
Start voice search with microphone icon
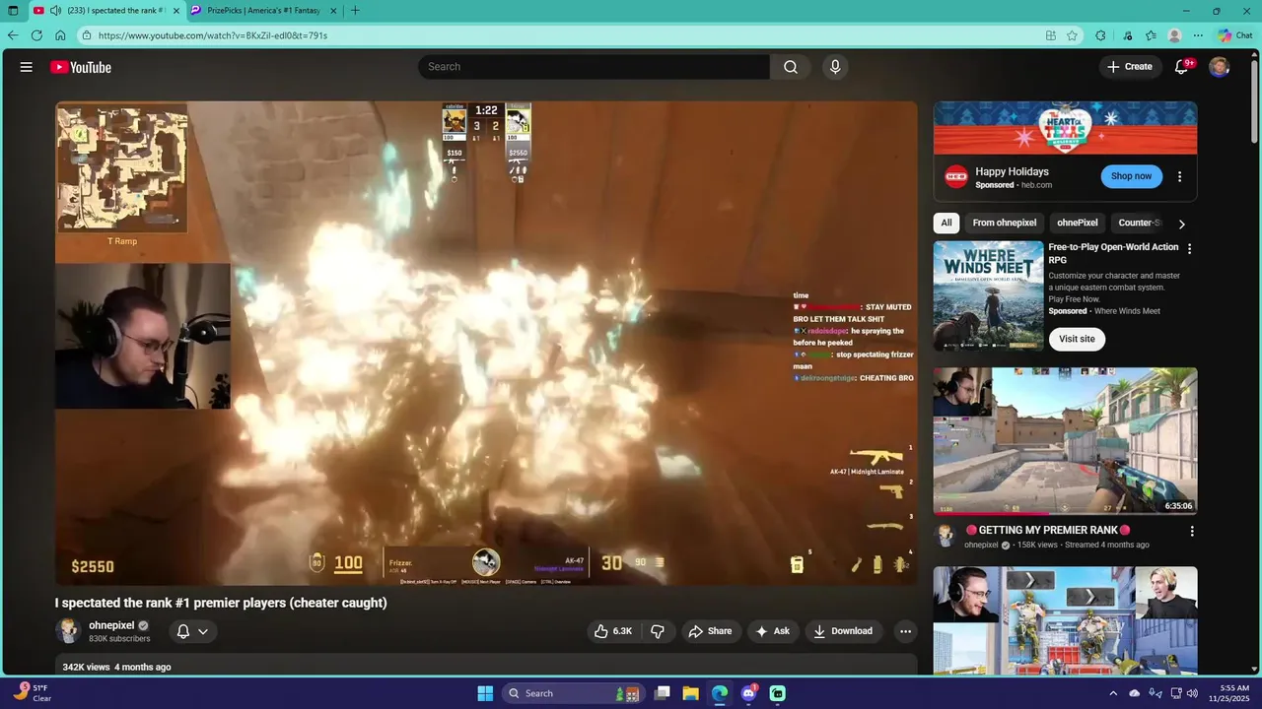point(835,67)
